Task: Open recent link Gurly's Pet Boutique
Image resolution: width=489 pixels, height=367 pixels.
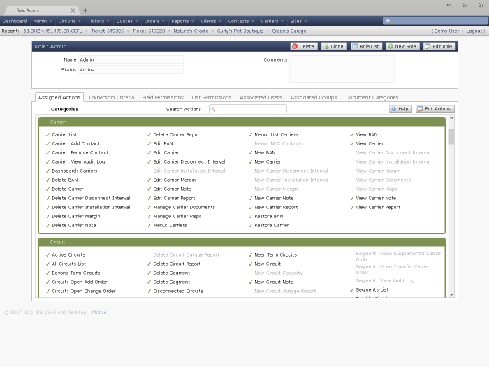Action: [240, 31]
